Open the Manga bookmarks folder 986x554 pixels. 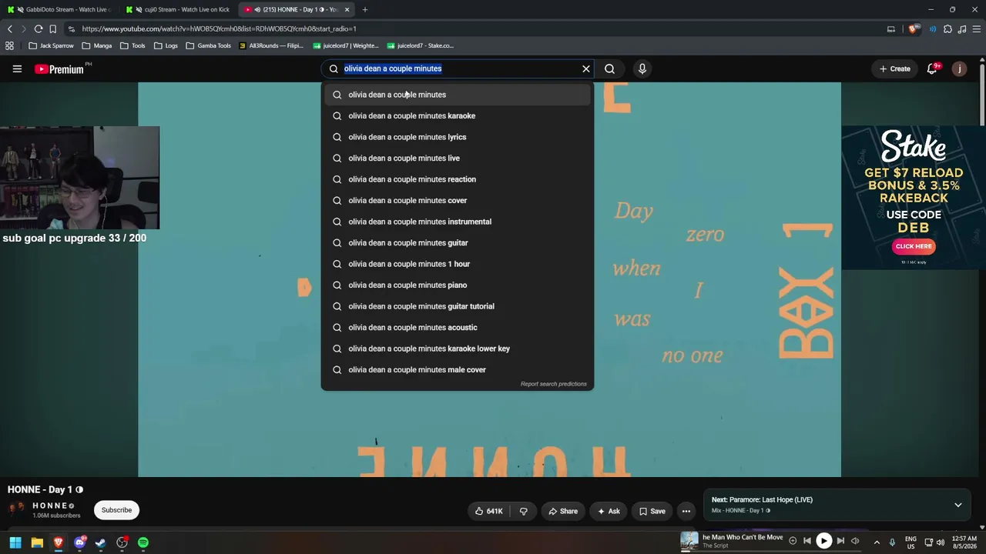point(97,45)
